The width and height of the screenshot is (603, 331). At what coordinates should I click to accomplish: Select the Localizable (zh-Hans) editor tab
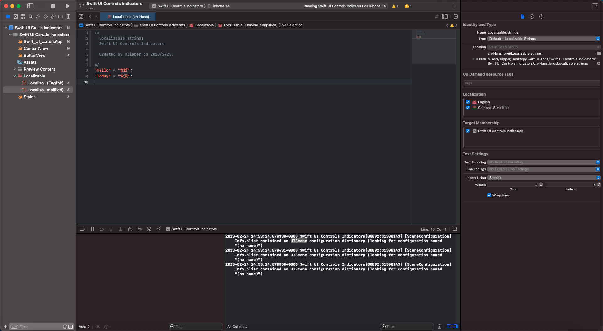pos(128,17)
